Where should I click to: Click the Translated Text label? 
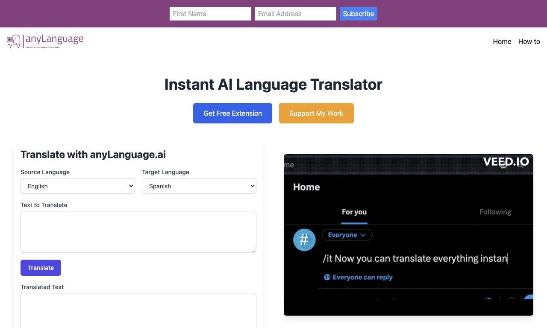(42, 287)
